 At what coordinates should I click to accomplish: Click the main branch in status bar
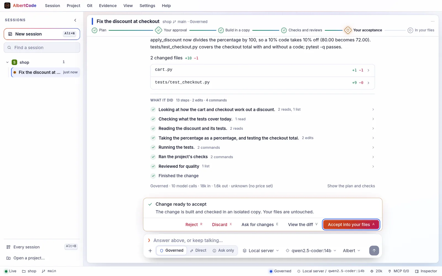point(49,271)
